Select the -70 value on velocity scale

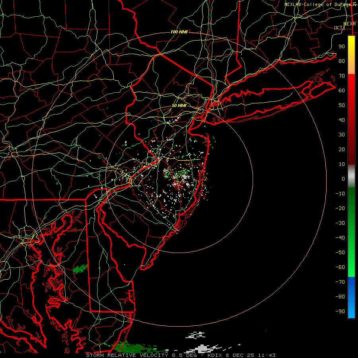click(x=340, y=282)
